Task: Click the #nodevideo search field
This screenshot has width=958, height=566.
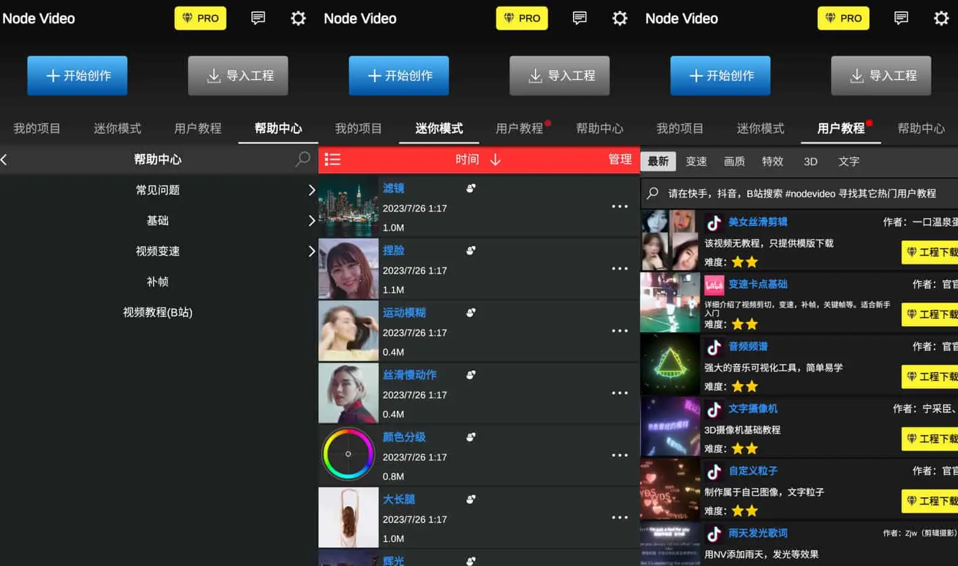Action: (x=798, y=193)
